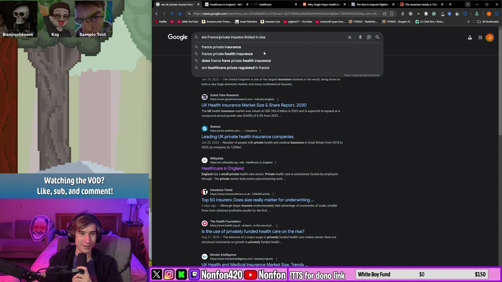Open Amazon Live bookmark
Screen dimensions: 502x282
coord(270,22)
